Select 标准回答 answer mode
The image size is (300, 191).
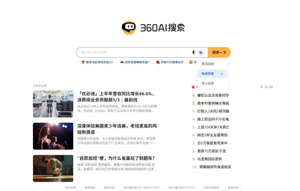point(212,74)
